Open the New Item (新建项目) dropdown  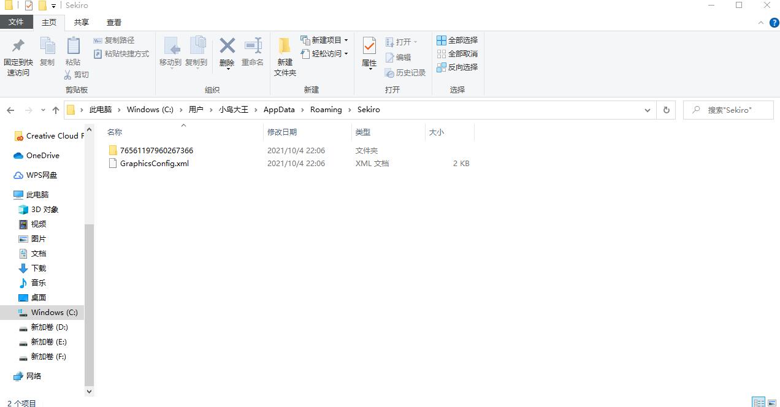324,40
